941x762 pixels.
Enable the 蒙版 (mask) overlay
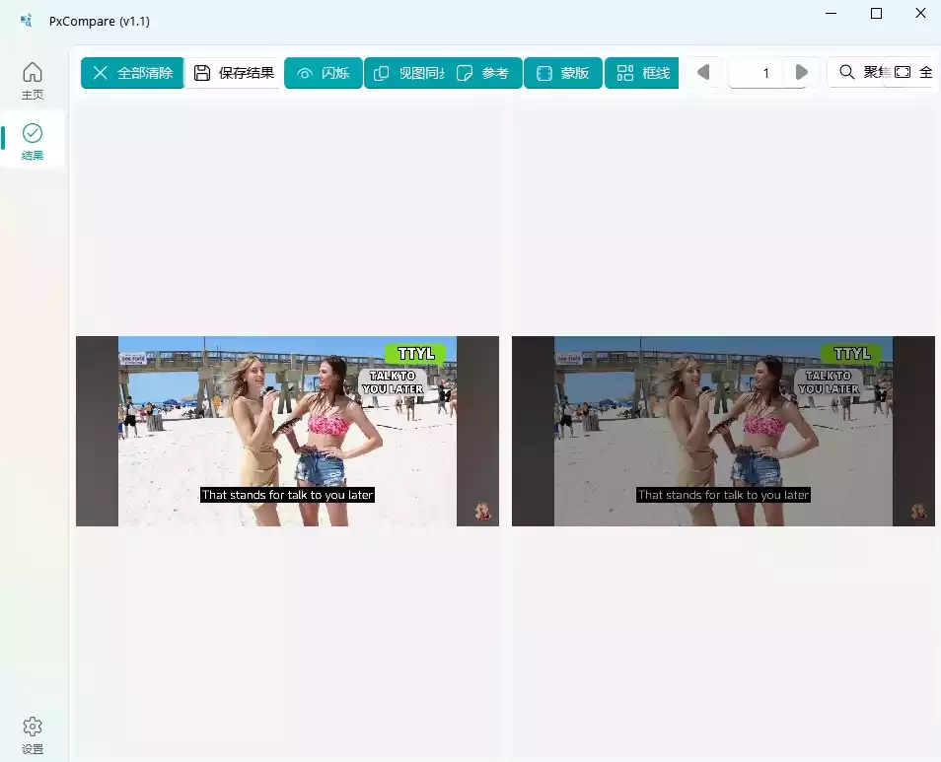click(x=563, y=73)
